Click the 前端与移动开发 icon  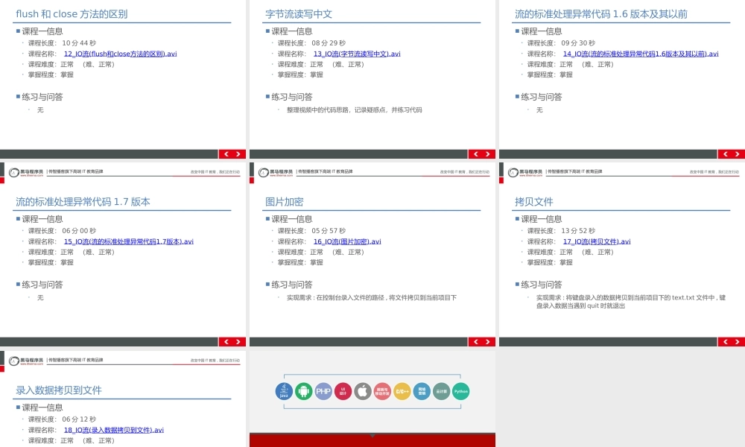381,390
